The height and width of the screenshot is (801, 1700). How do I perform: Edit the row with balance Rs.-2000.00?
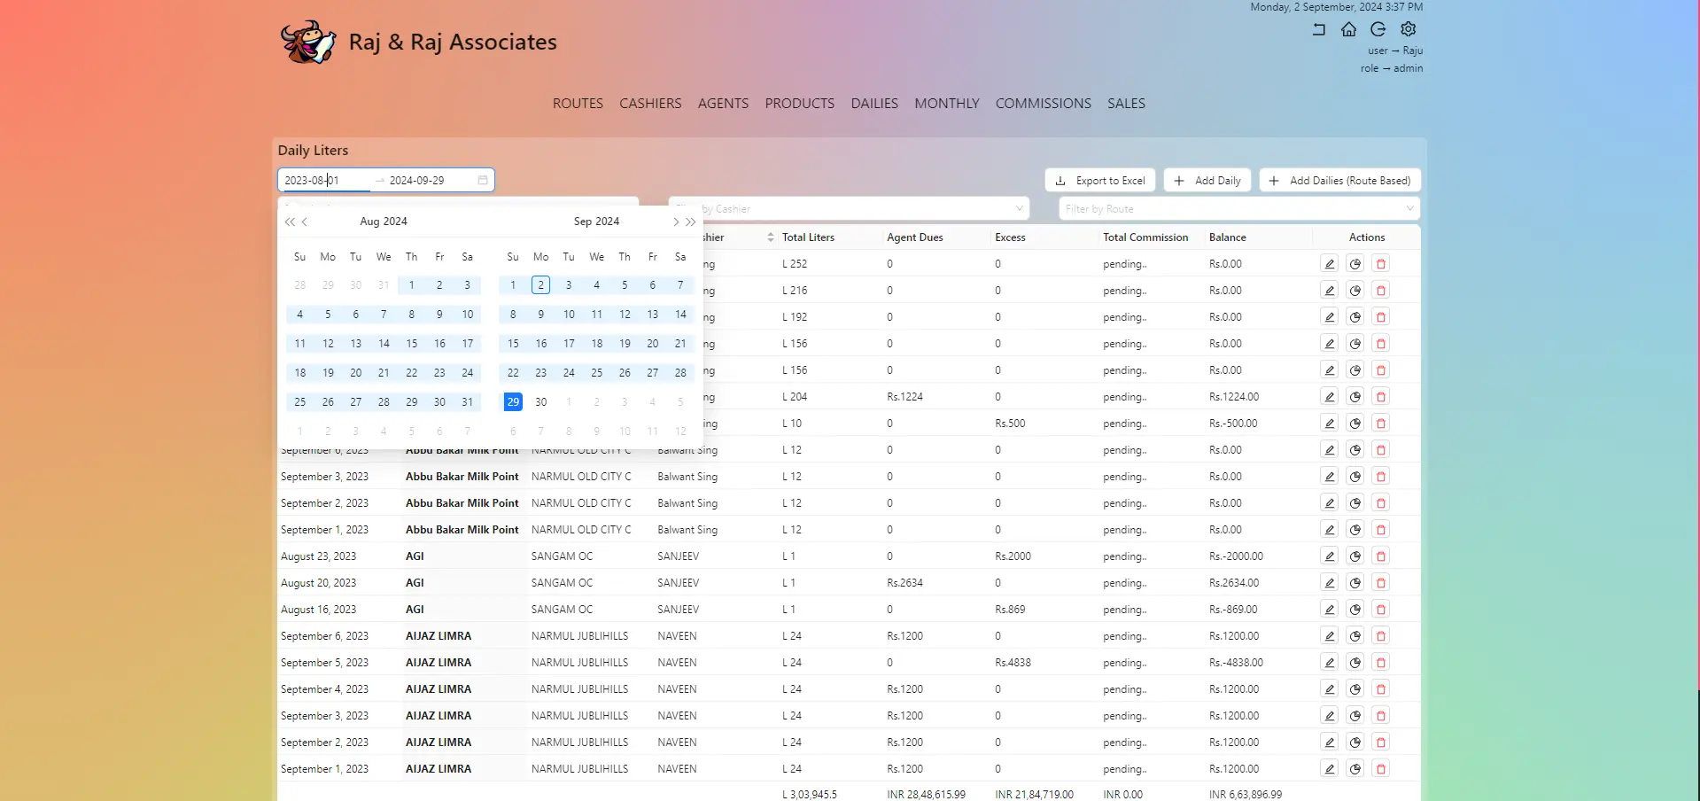click(x=1330, y=556)
